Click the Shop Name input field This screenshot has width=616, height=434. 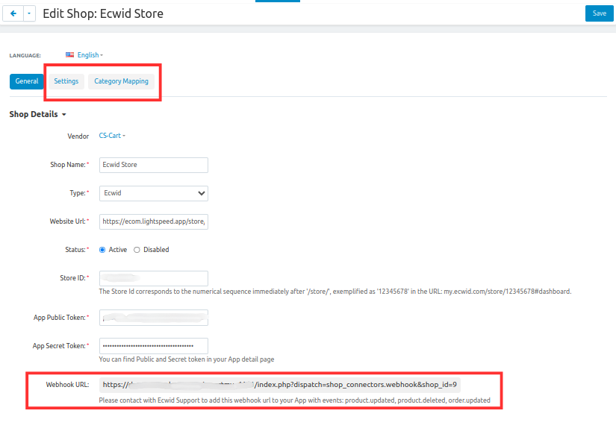(x=154, y=165)
